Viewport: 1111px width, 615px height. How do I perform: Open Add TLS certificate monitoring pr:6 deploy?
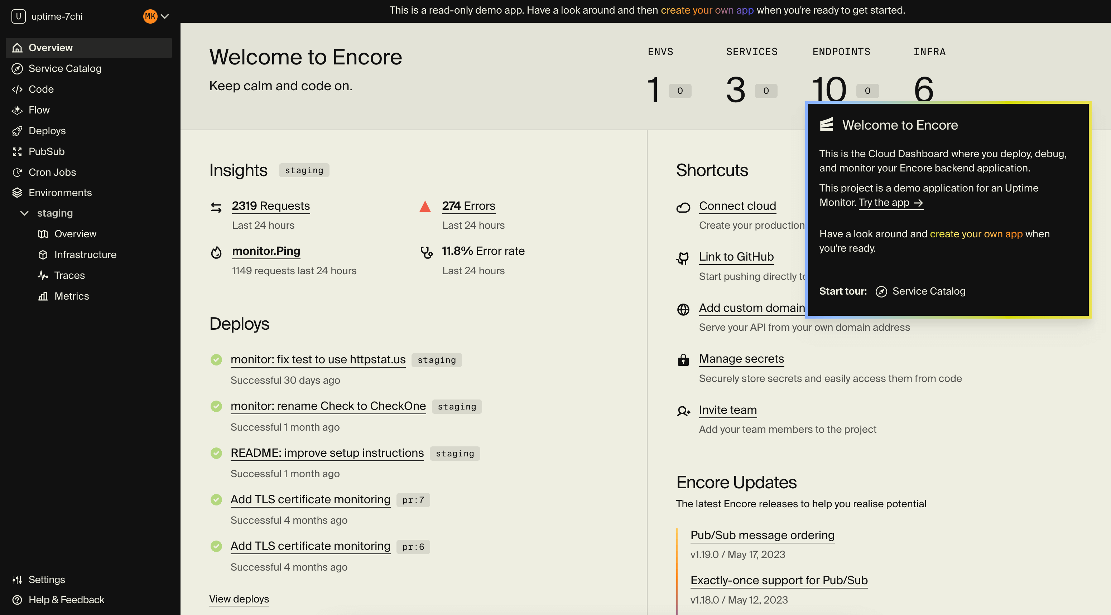tap(311, 546)
